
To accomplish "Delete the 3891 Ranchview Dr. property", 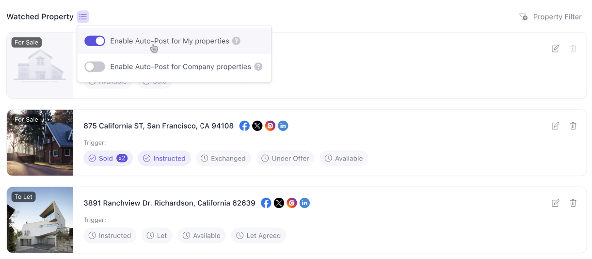I will click(573, 203).
